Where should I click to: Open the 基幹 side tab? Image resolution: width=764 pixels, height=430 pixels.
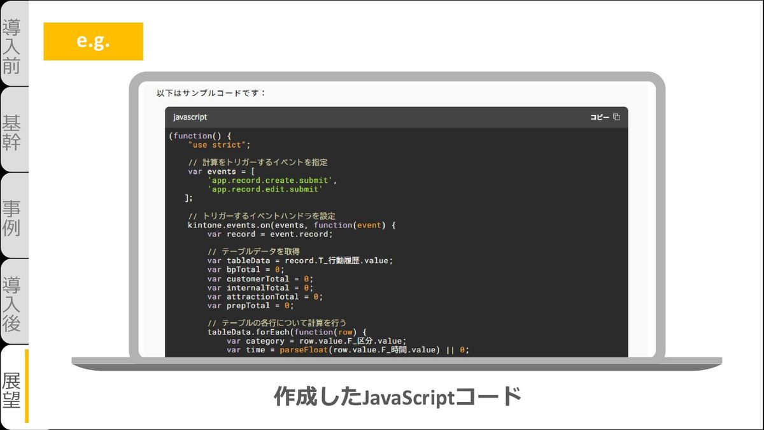tap(12, 132)
